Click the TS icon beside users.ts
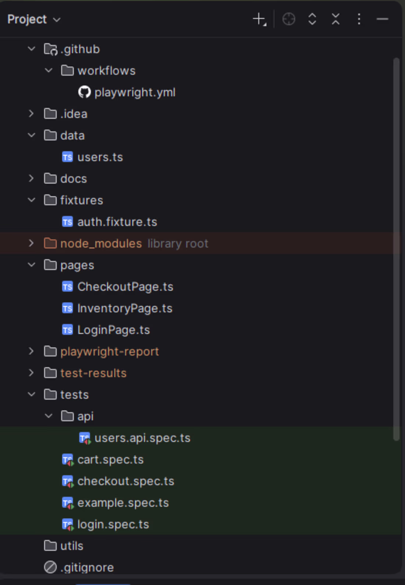 pyautogui.click(x=67, y=157)
